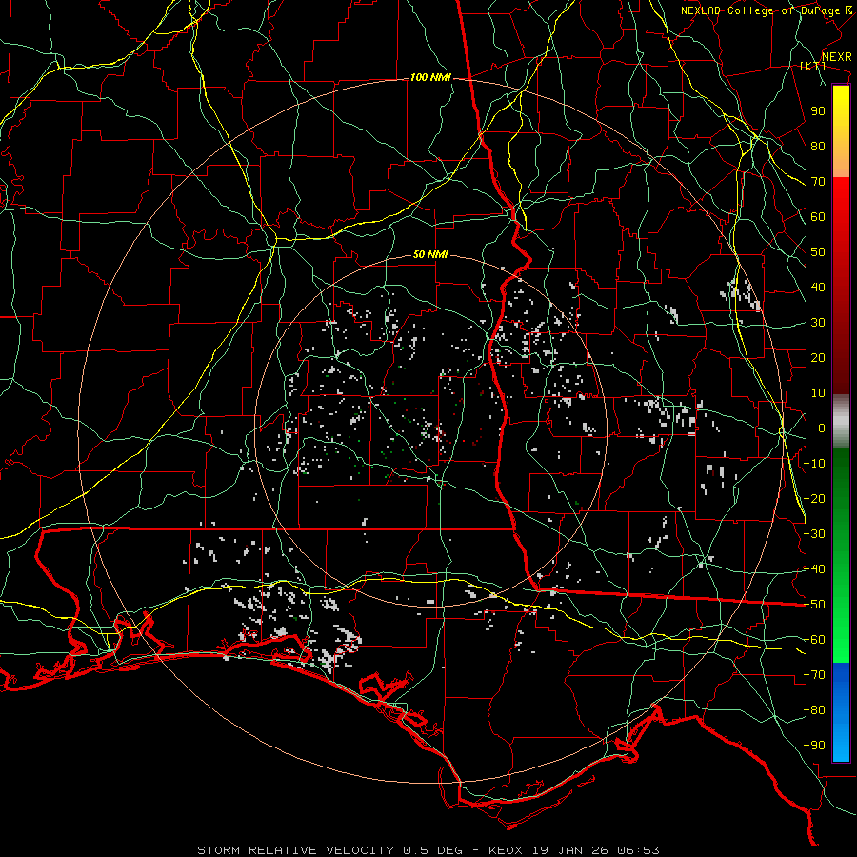Click the 100 NMI range ring label

coord(430,78)
